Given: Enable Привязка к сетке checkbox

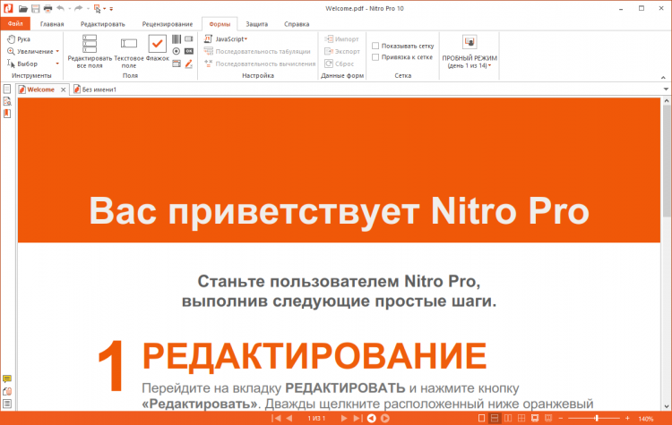Looking at the screenshot, I should pos(375,57).
